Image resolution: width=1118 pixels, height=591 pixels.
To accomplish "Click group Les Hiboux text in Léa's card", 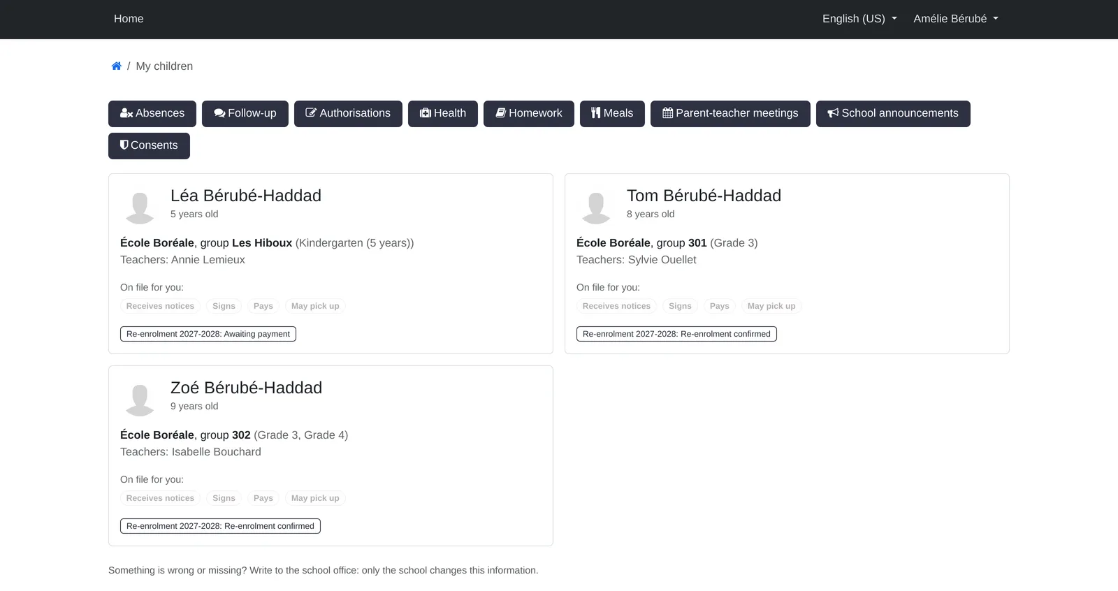I will (246, 243).
